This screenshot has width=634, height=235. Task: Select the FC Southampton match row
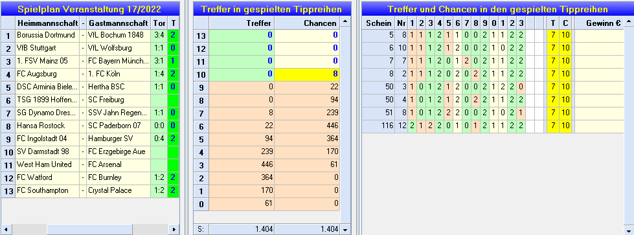coord(90,190)
